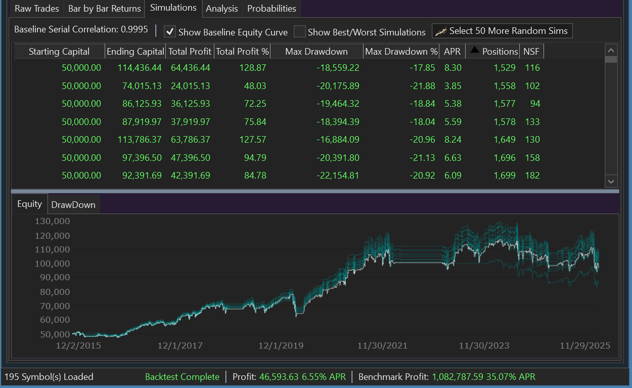Switch to the DrawDown chart tab
This screenshot has height=388, width=632.
coord(73,205)
